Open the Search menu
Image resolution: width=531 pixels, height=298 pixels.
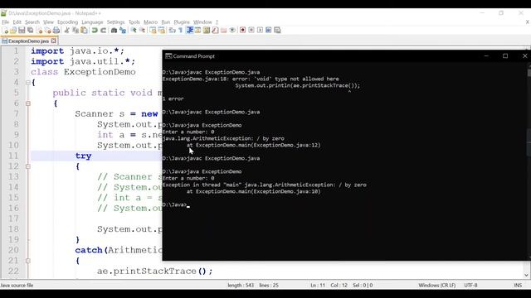(32, 22)
